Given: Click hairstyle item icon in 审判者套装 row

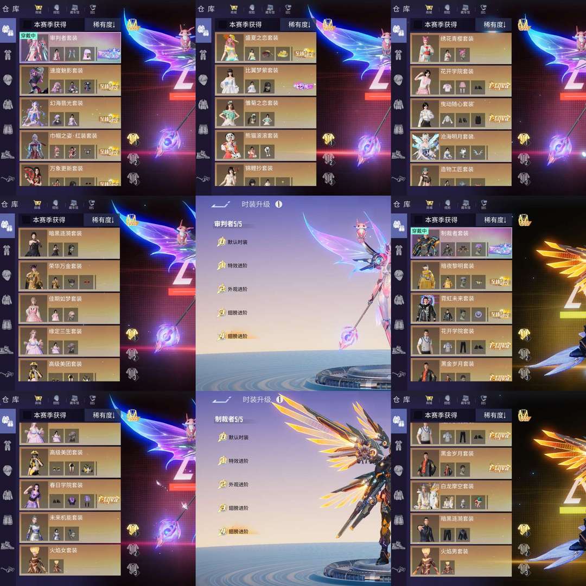Looking at the screenshot, I should [x=87, y=54].
